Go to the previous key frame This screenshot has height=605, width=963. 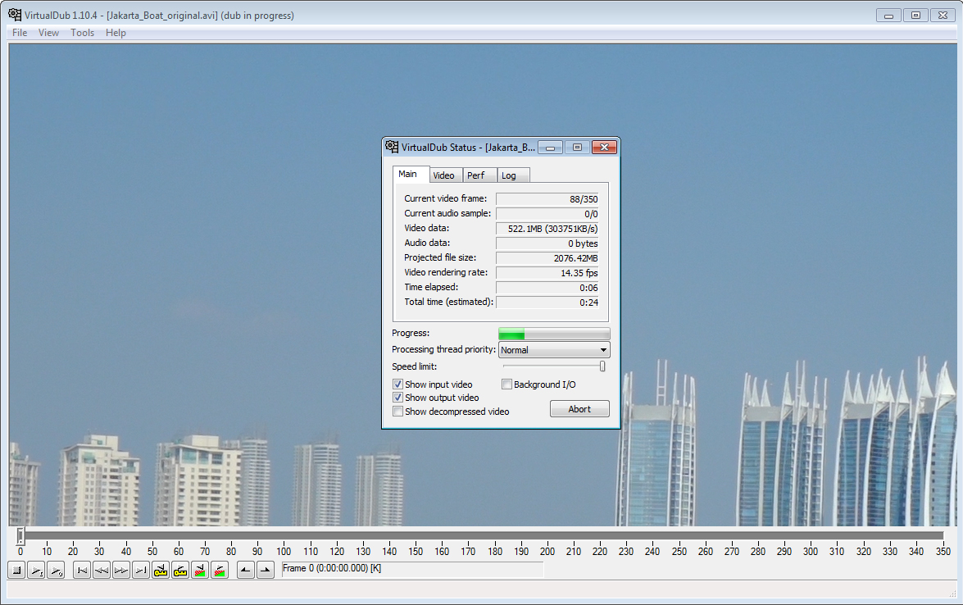tap(161, 571)
